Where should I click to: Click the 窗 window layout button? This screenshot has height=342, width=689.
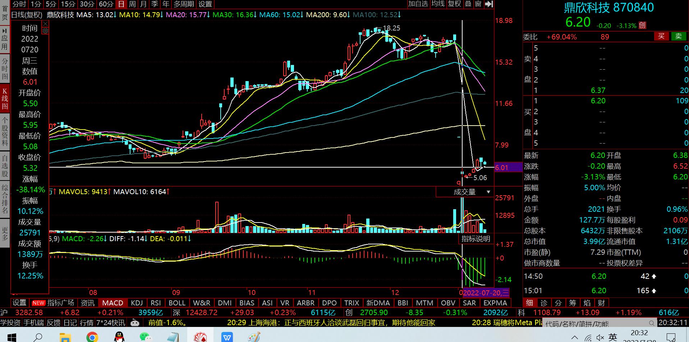(x=478, y=4)
